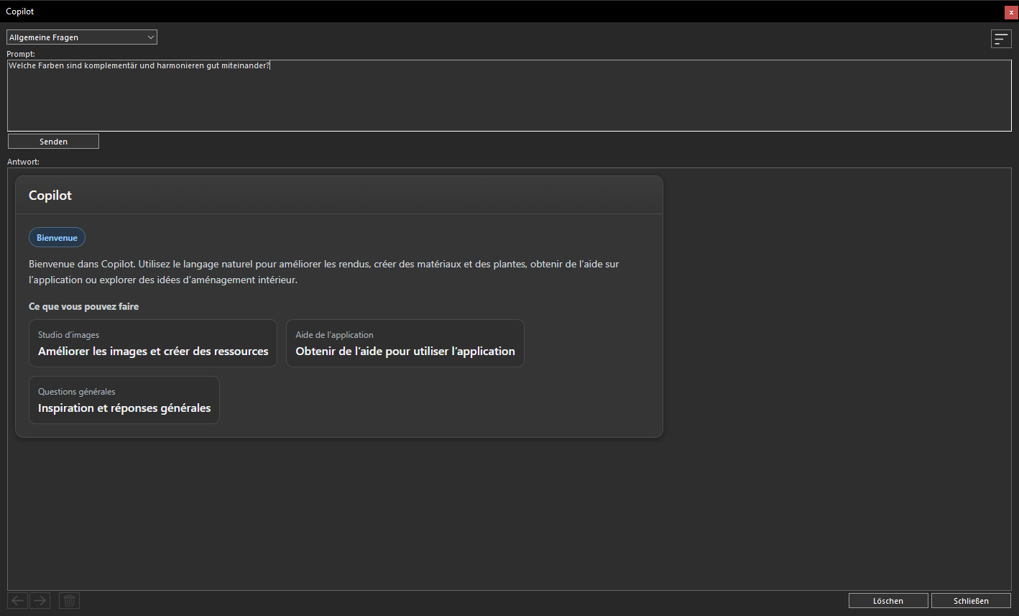
Task: Click the Bienvenue badge
Action: (57, 238)
